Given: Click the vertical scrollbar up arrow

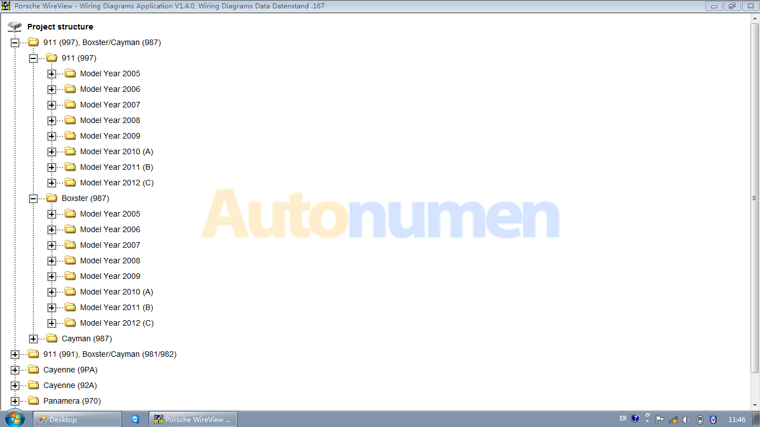Looking at the screenshot, I should 755,18.
